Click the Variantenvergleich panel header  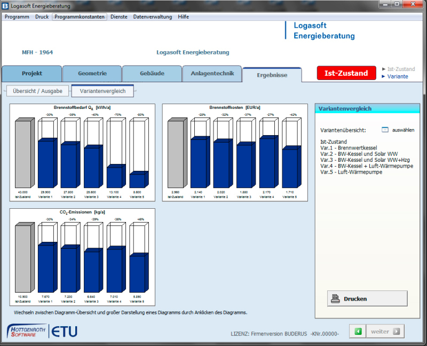(x=367, y=108)
